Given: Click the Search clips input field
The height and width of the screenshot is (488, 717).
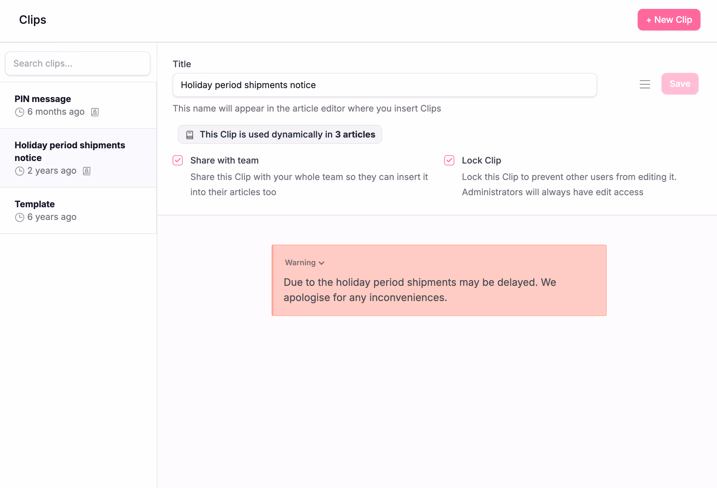Looking at the screenshot, I should [x=78, y=63].
